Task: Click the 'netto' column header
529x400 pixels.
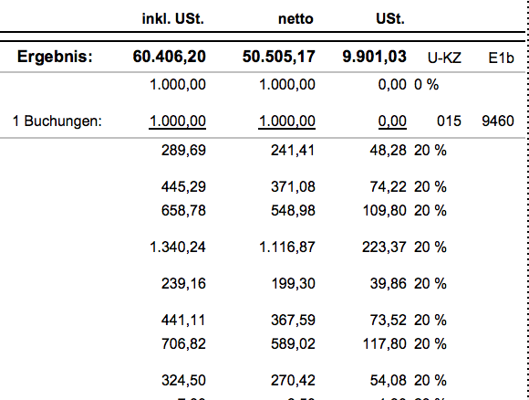Action: [x=296, y=19]
